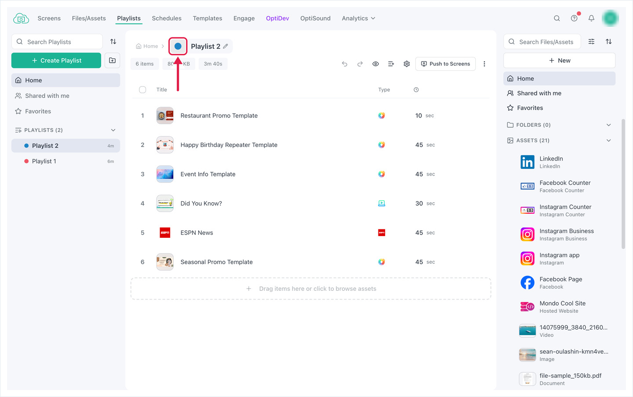Open Shared with me in the playlists sidebar
Image resolution: width=633 pixels, height=397 pixels.
[x=65, y=96]
